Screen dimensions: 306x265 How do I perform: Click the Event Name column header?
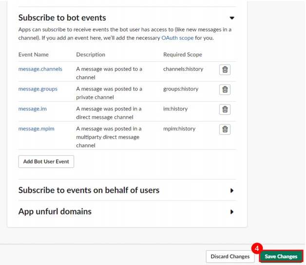(x=34, y=54)
